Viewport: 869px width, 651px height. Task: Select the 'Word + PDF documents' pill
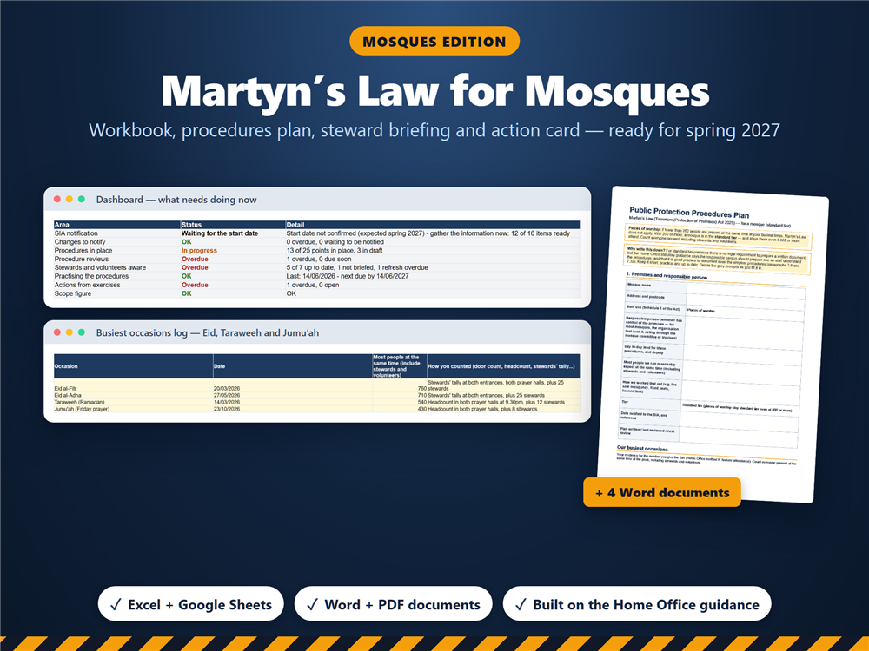point(393,604)
